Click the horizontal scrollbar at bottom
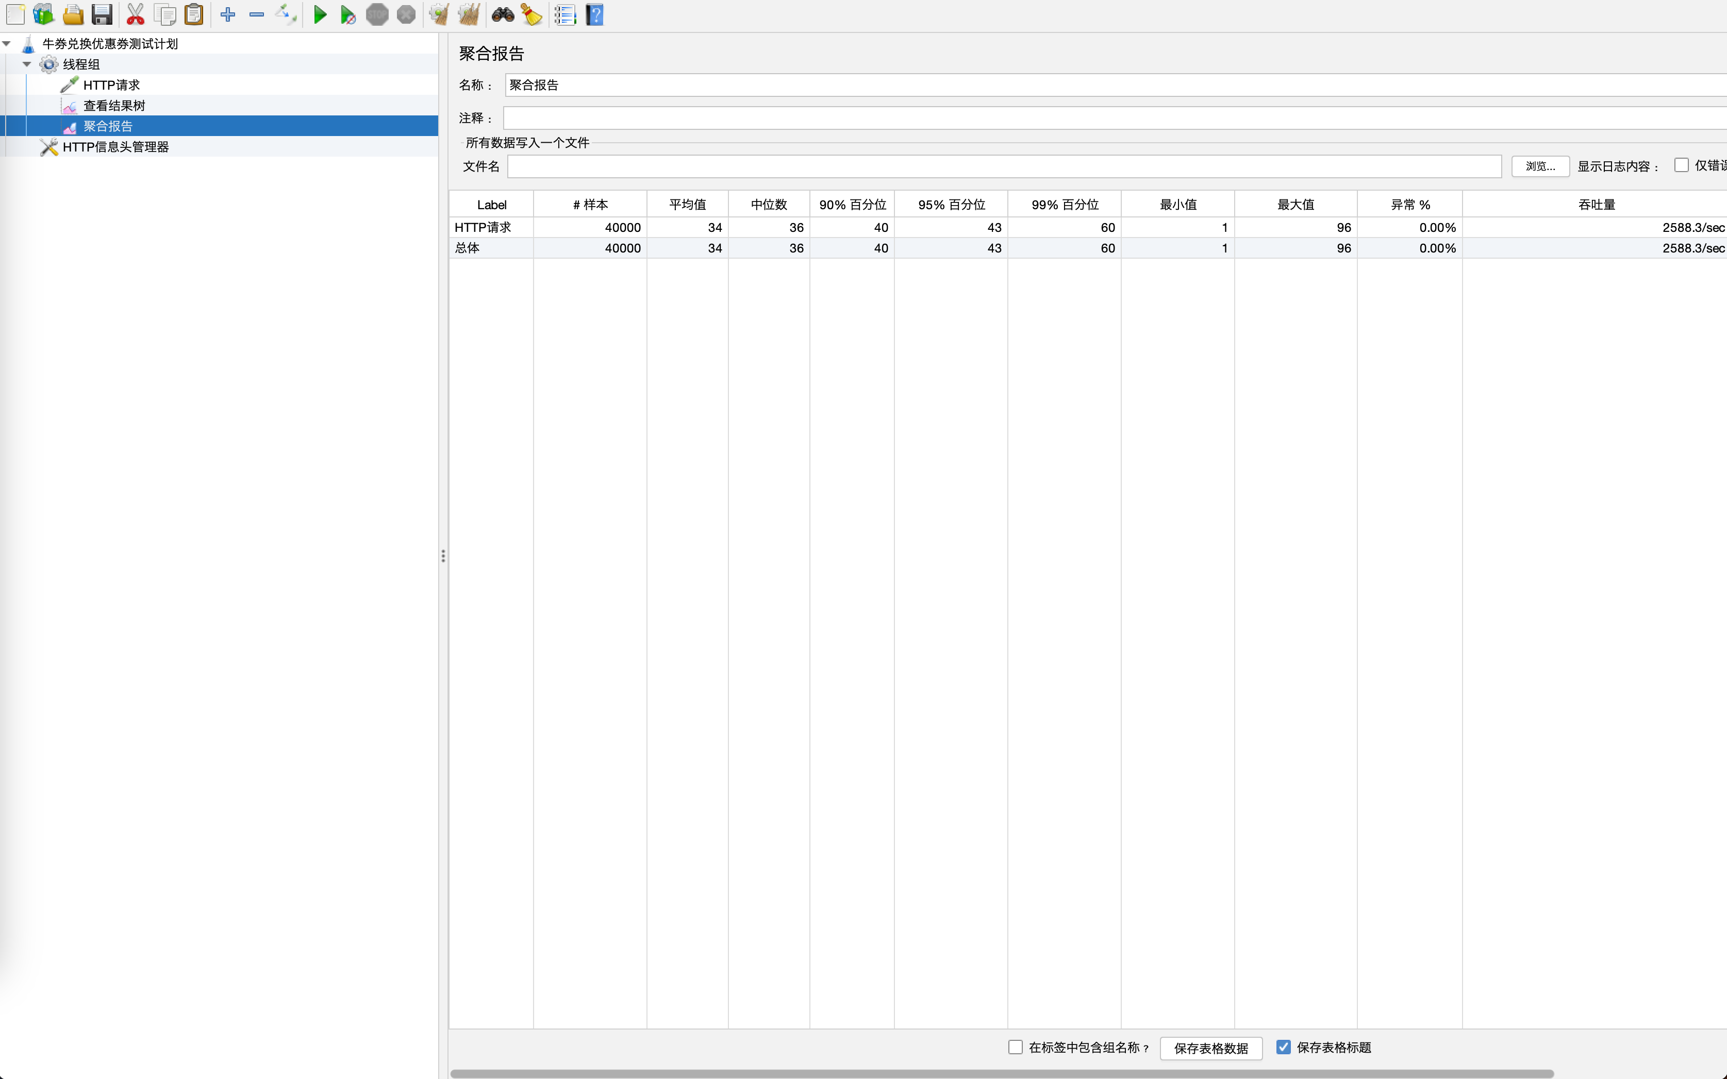1727x1079 pixels. 1000,1073
